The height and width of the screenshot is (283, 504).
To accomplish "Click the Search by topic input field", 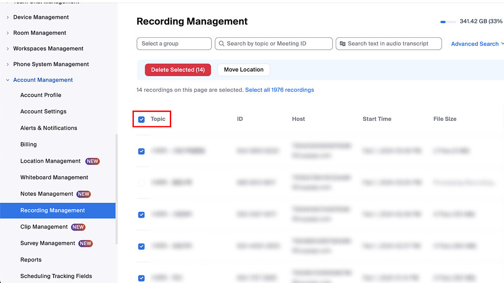I will pos(274,44).
